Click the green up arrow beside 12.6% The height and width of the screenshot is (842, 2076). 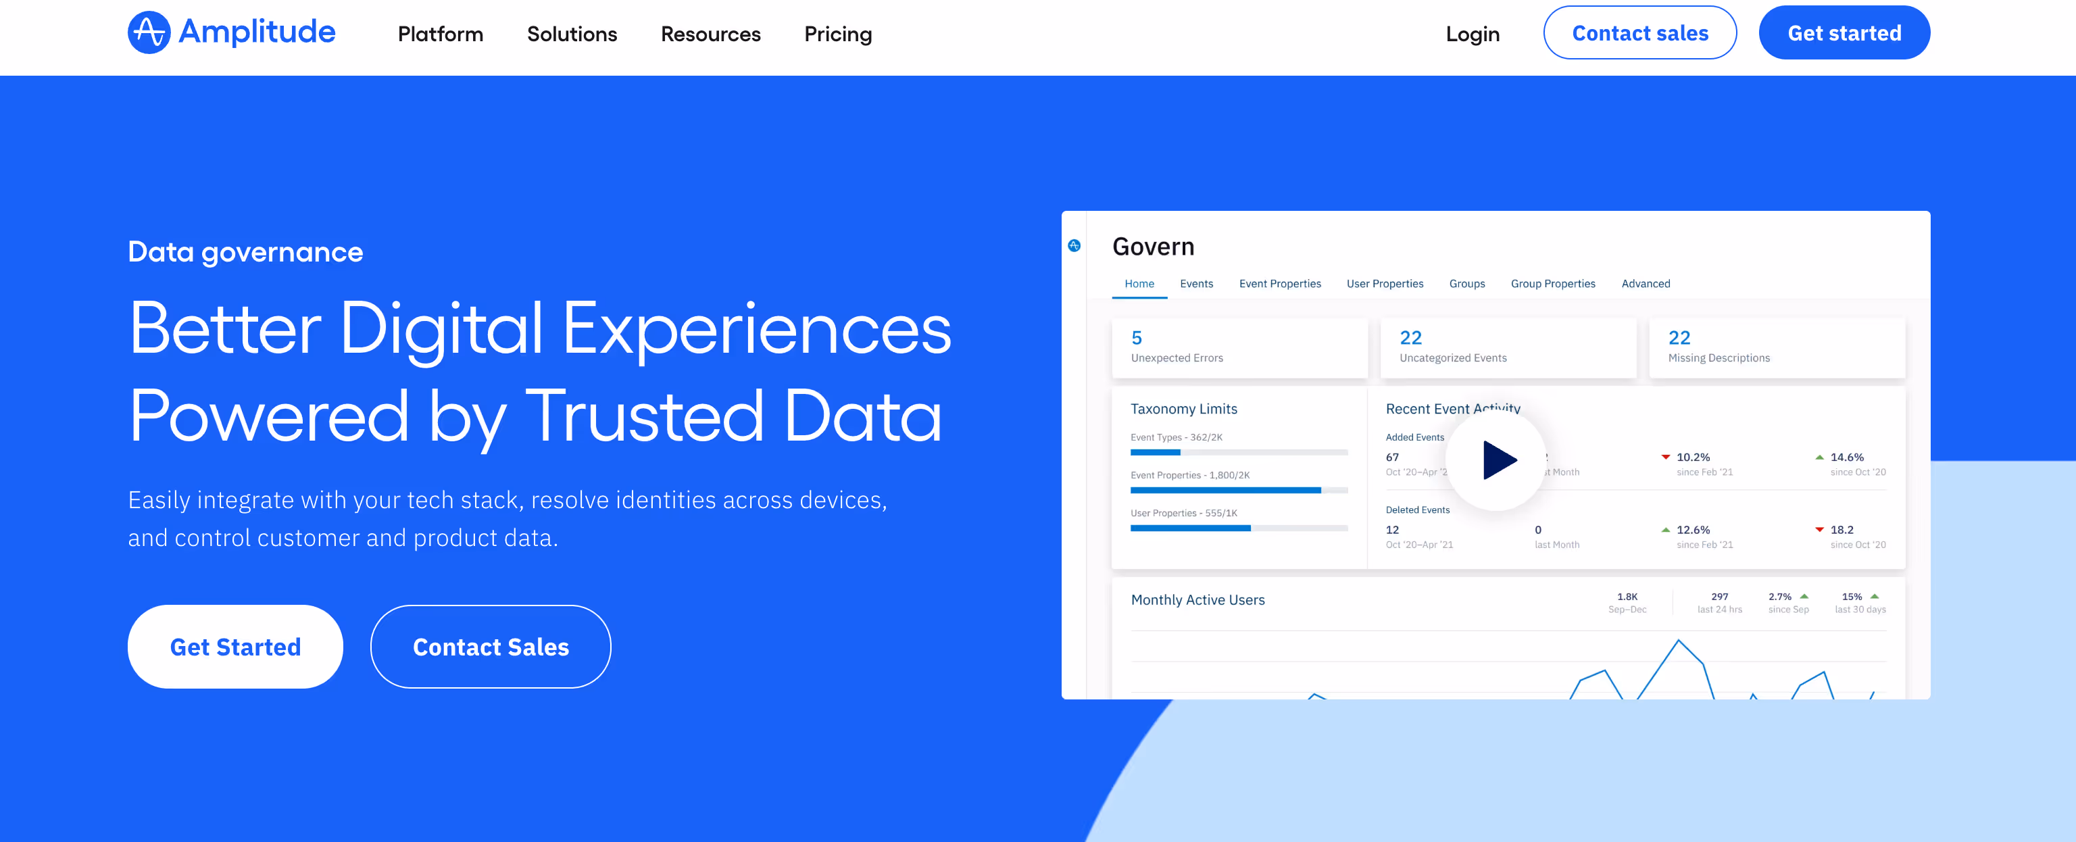pos(1665,529)
